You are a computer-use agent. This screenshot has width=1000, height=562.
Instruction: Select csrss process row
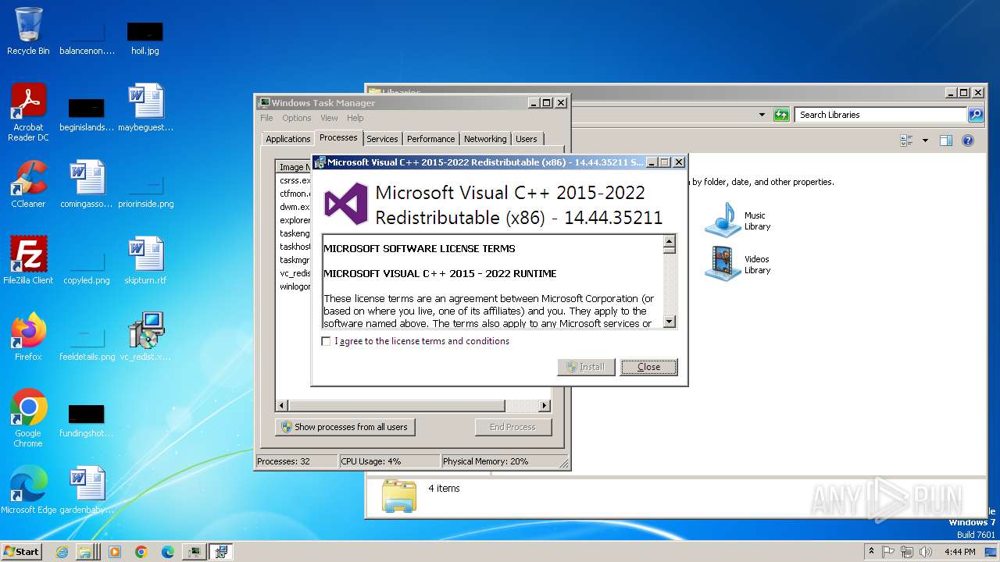tap(295, 180)
